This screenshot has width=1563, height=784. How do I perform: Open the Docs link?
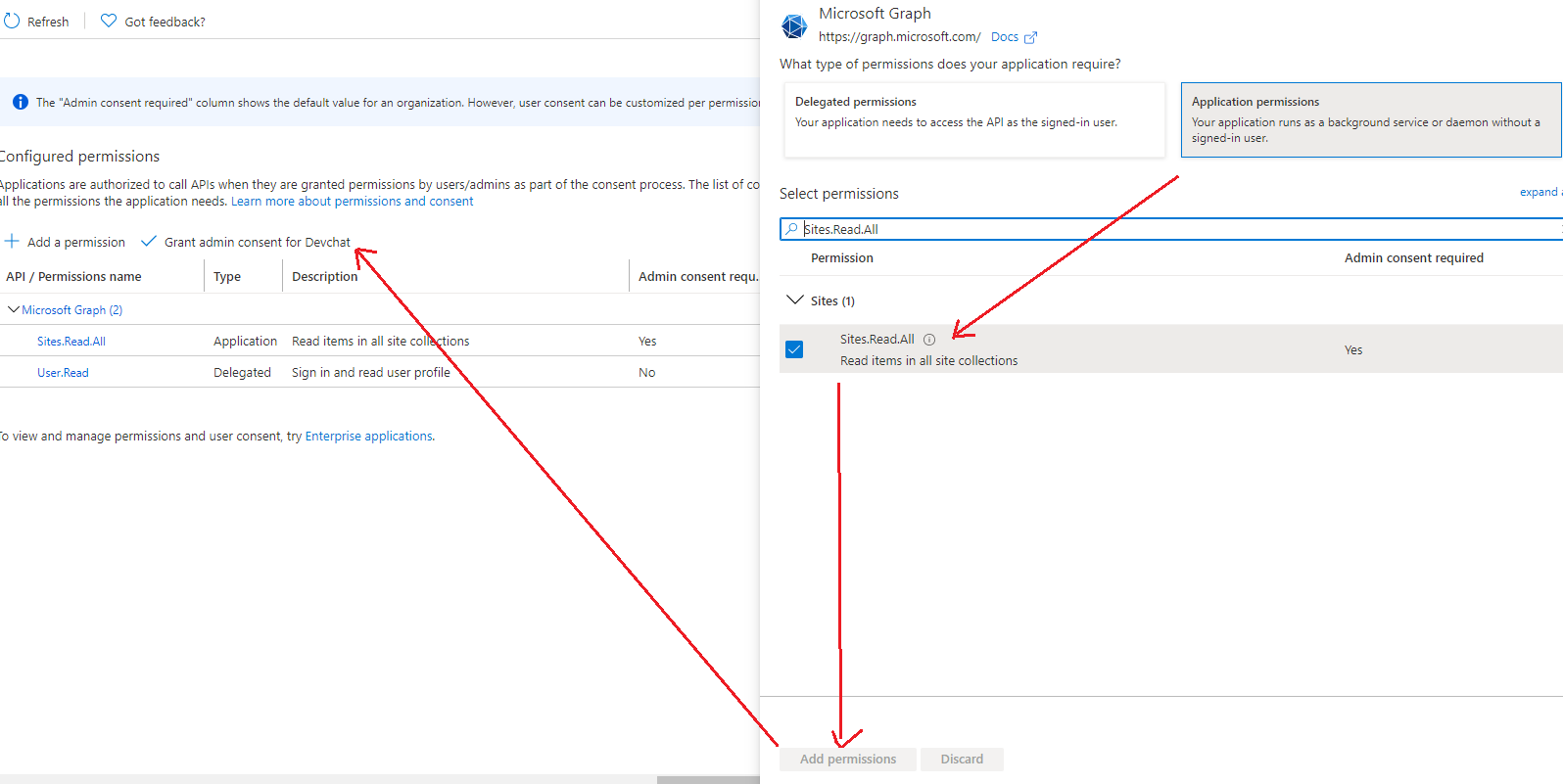(1005, 37)
